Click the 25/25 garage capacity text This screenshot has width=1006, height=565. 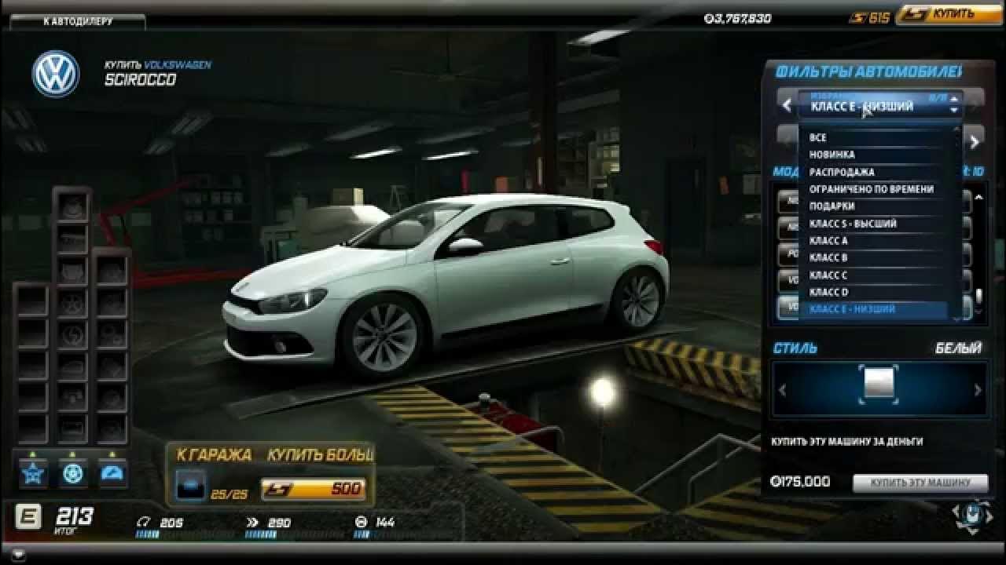228,494
